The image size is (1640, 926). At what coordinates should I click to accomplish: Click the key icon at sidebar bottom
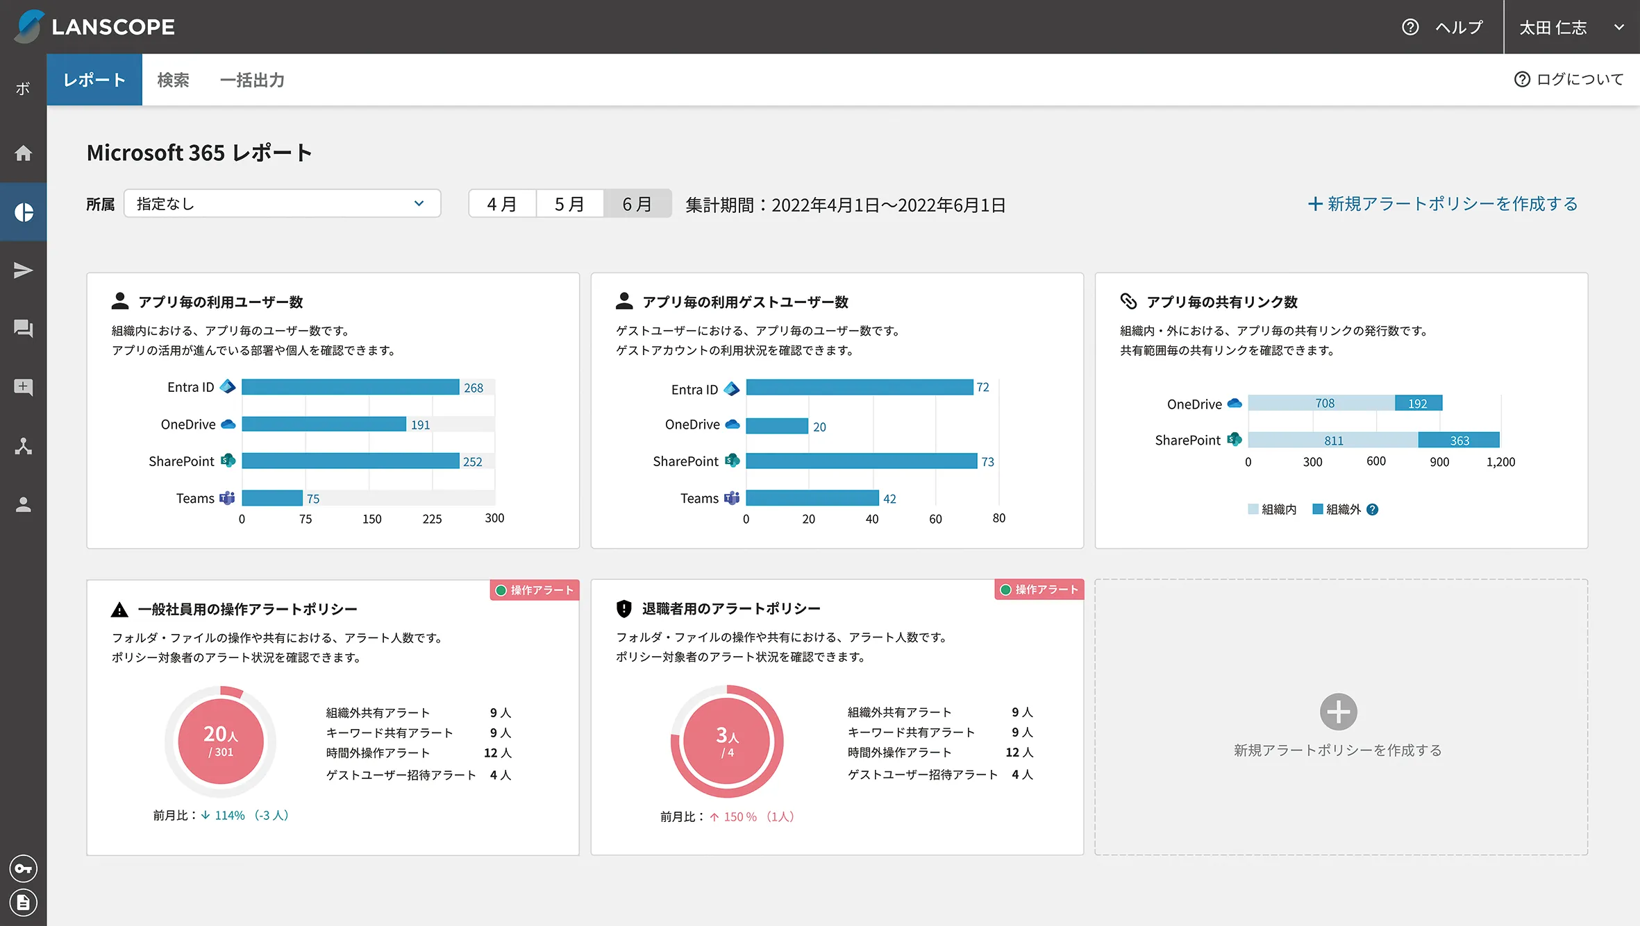[x=24, y=868]
